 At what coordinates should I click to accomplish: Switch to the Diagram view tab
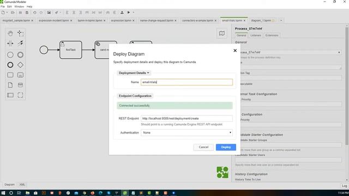9,185
